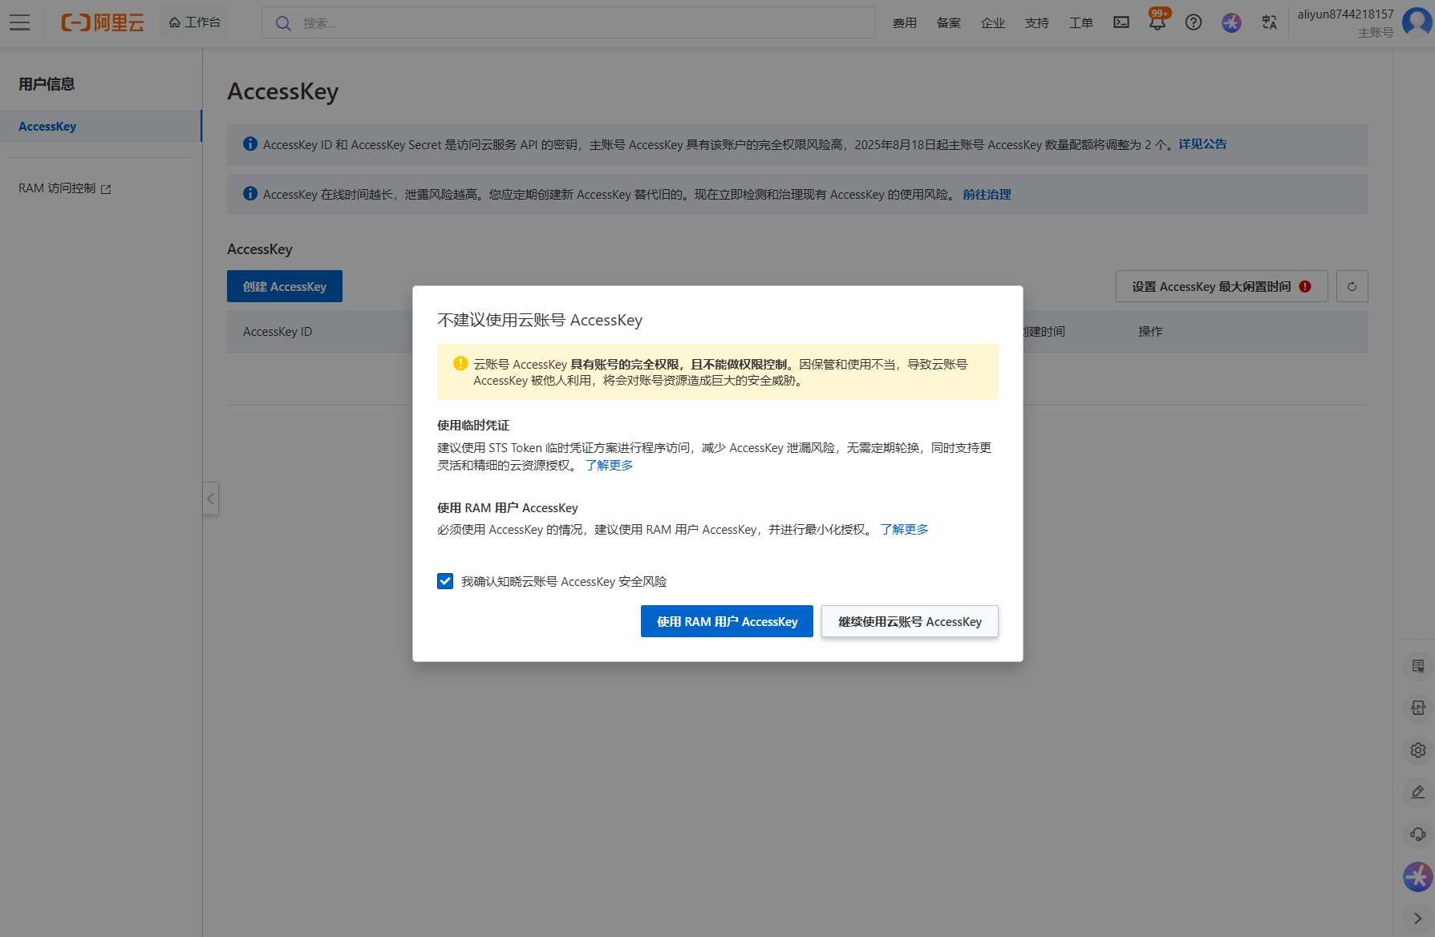Open the settings gear in right sidebar
The width and height of the screenshot is (1435, 937).
tap(1417, 750)
